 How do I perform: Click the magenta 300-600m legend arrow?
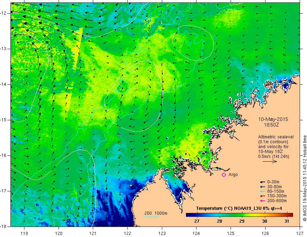pyautogui.click(x=262, y=201)
